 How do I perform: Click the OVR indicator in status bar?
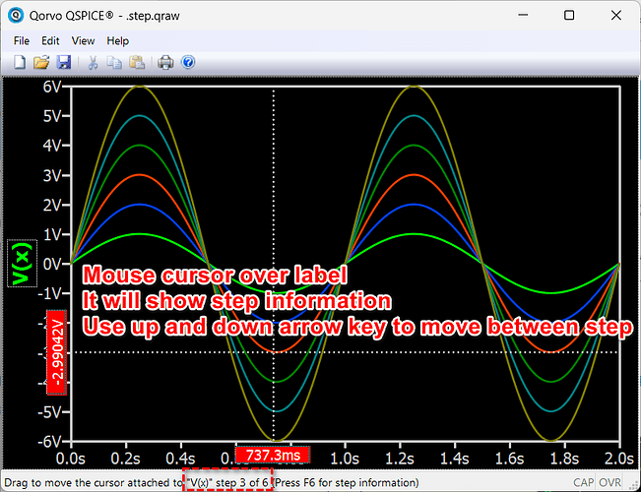610,483
